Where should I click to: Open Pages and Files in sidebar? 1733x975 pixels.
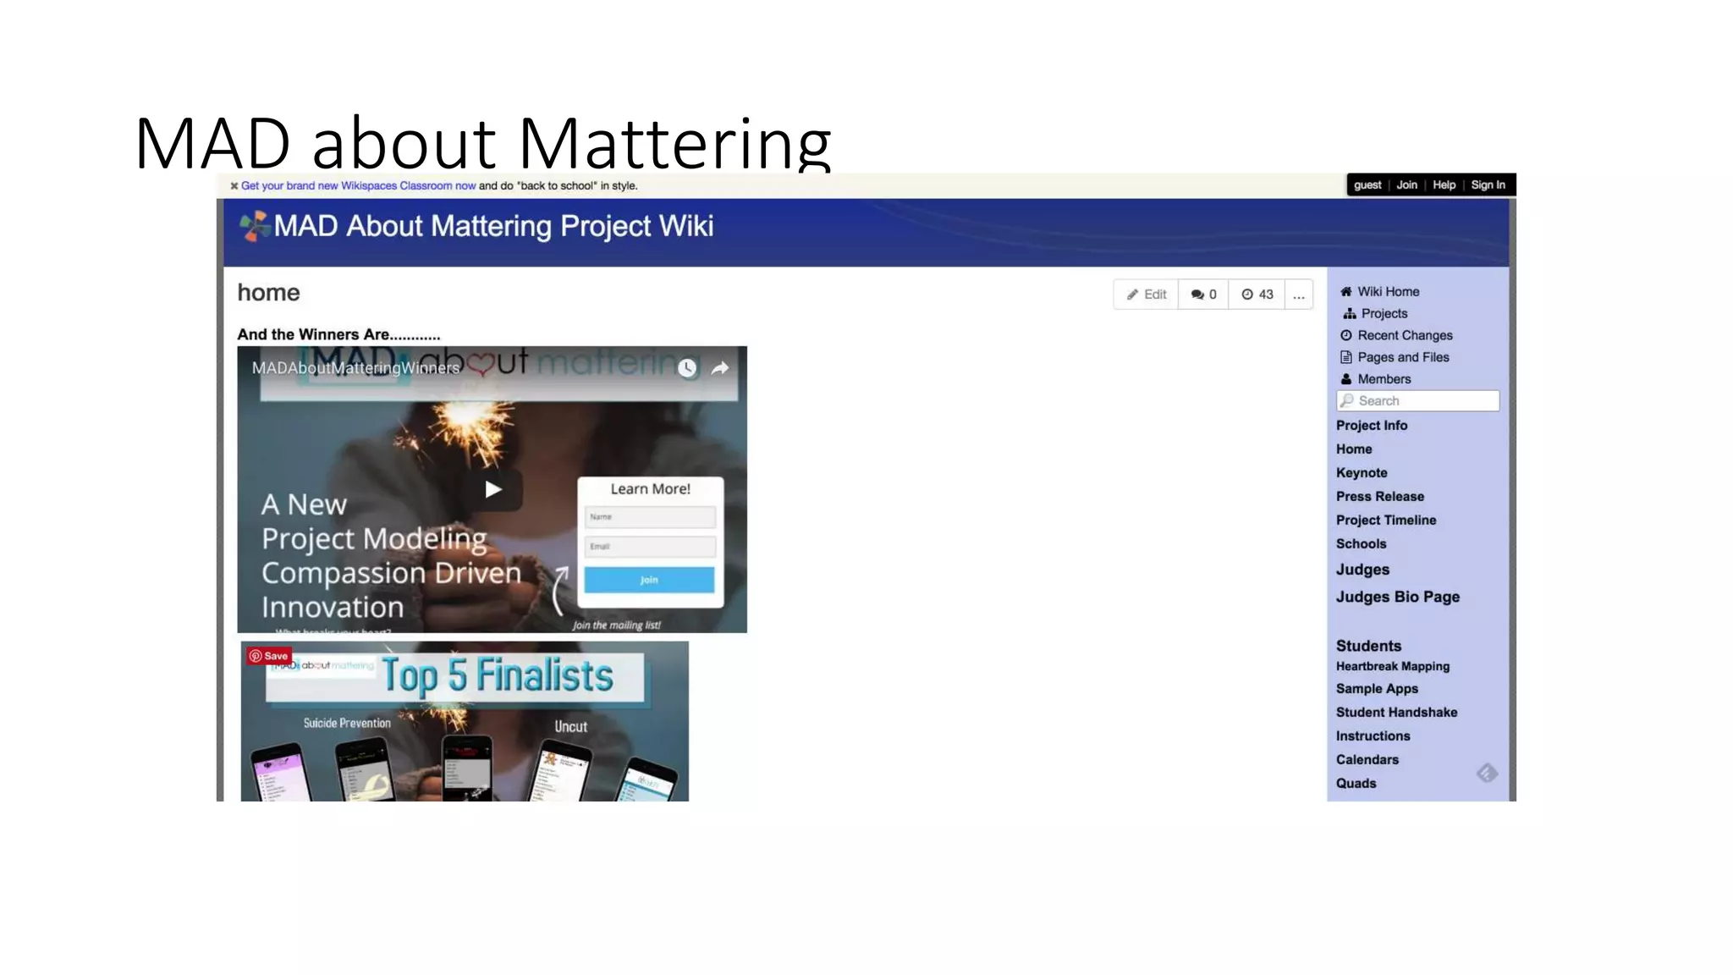coord(1395,358)
